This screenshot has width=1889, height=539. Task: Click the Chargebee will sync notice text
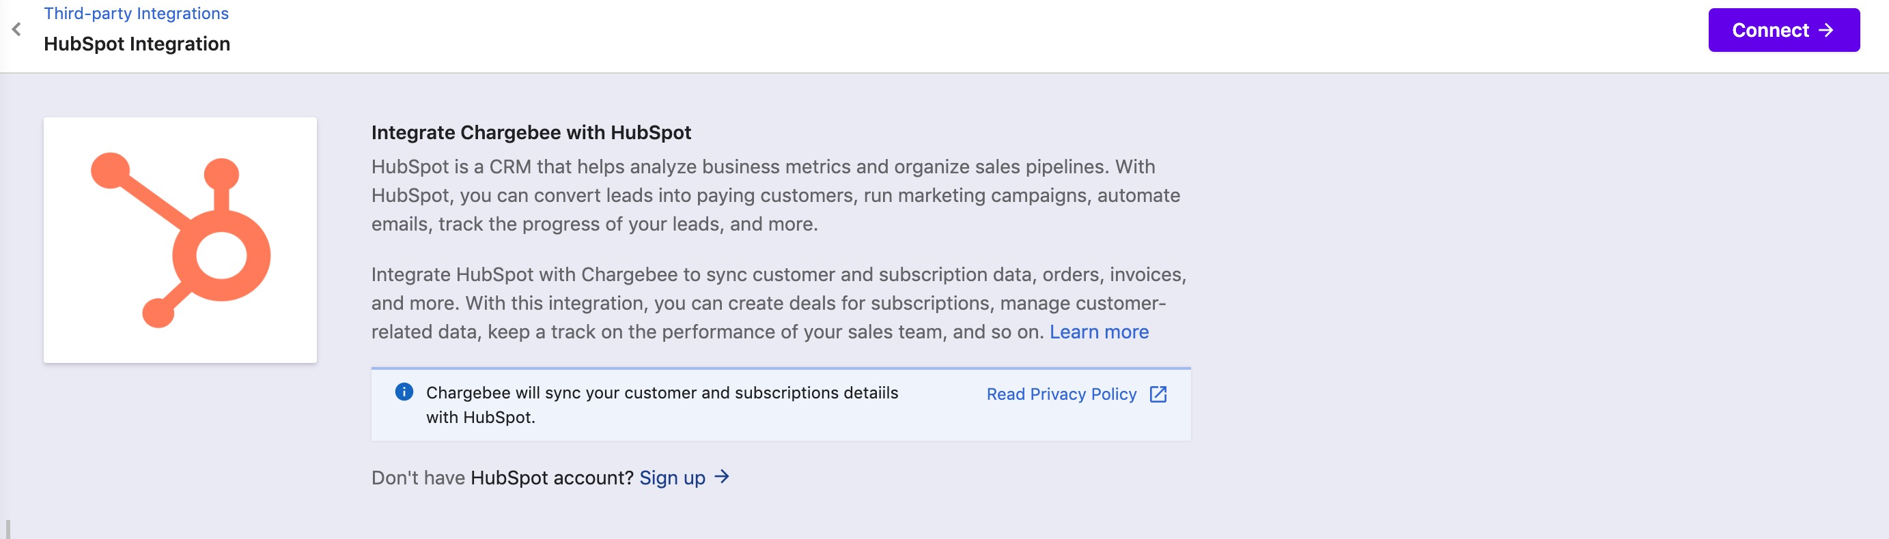click(662, 405)
